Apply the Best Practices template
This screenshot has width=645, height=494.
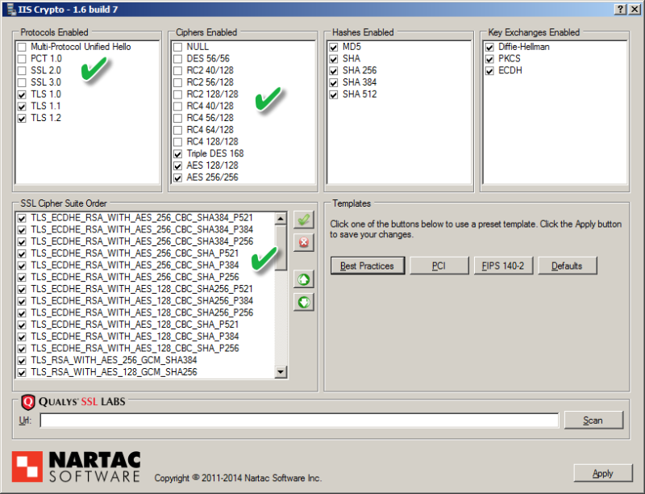368,266
